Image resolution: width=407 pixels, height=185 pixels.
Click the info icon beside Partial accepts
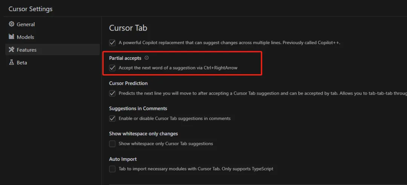click(147, 58)
